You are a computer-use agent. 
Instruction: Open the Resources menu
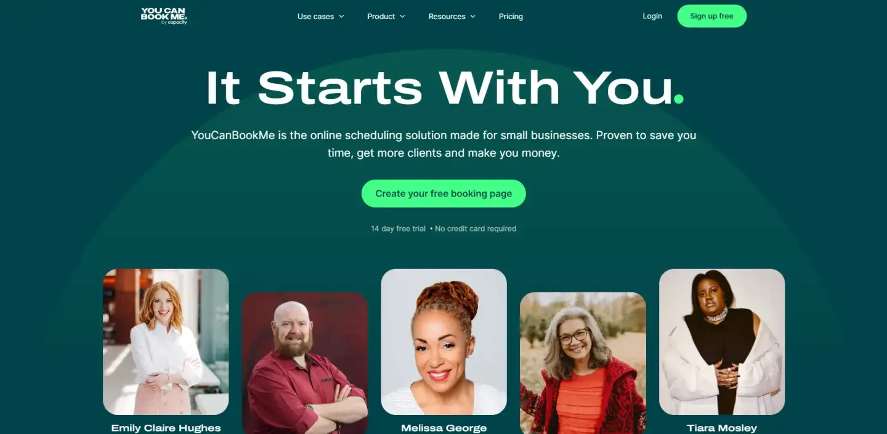click(x=452, y=17)
